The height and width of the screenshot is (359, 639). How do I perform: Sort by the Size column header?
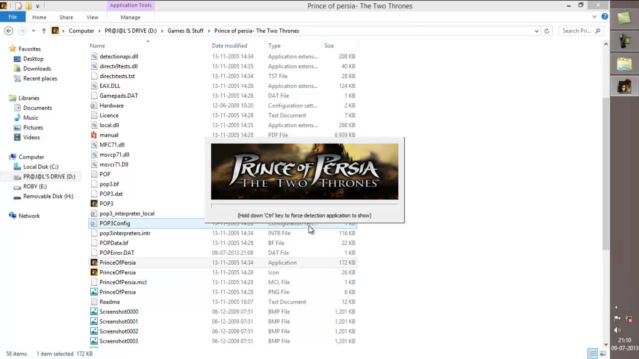(329, 46)
